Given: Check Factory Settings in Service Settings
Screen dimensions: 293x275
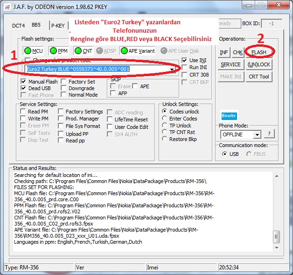Looking at the screenshot, I should [x=61, y=112].
